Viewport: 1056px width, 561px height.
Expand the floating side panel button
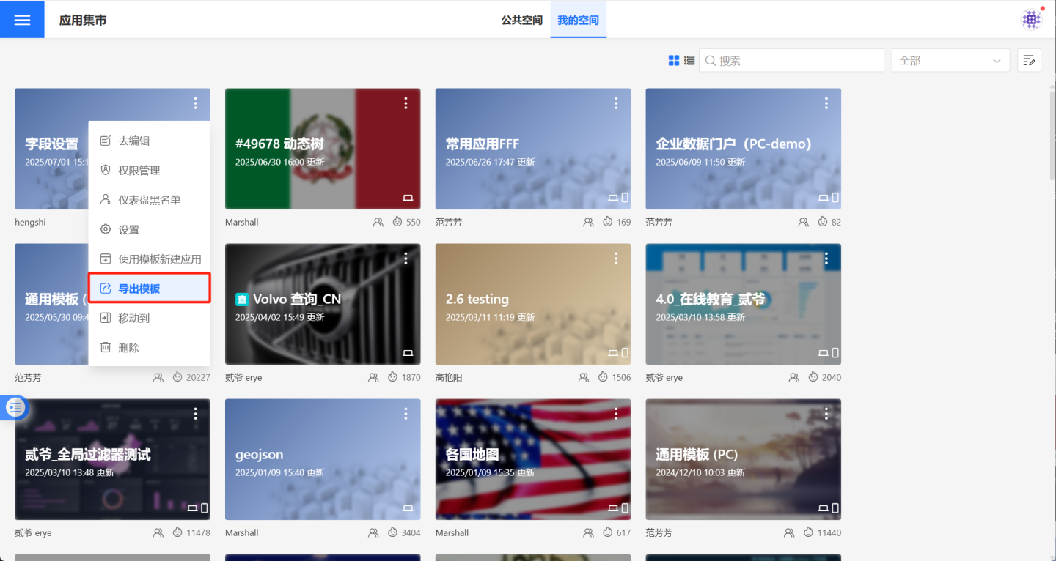15,407
